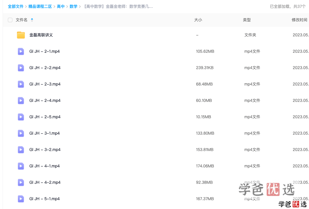Click the current folder breadcrumb 【高中数学】金磊金老师

tap(118, 7)
